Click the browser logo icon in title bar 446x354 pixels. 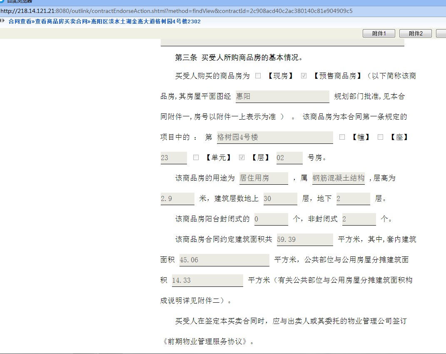coord(2,1)
